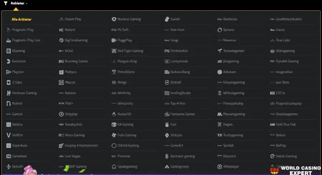This screenshot has height=175, width=322.
Task: Click the BGaming logo icon
Action: pyautogui.click(x=9, y=51)
